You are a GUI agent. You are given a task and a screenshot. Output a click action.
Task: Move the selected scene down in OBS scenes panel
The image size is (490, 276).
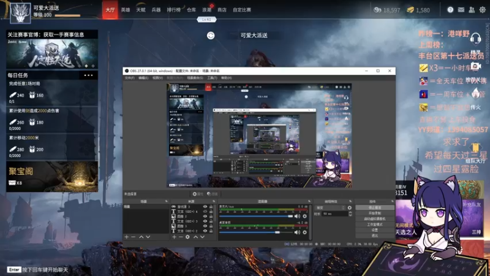tap(148, 237)
